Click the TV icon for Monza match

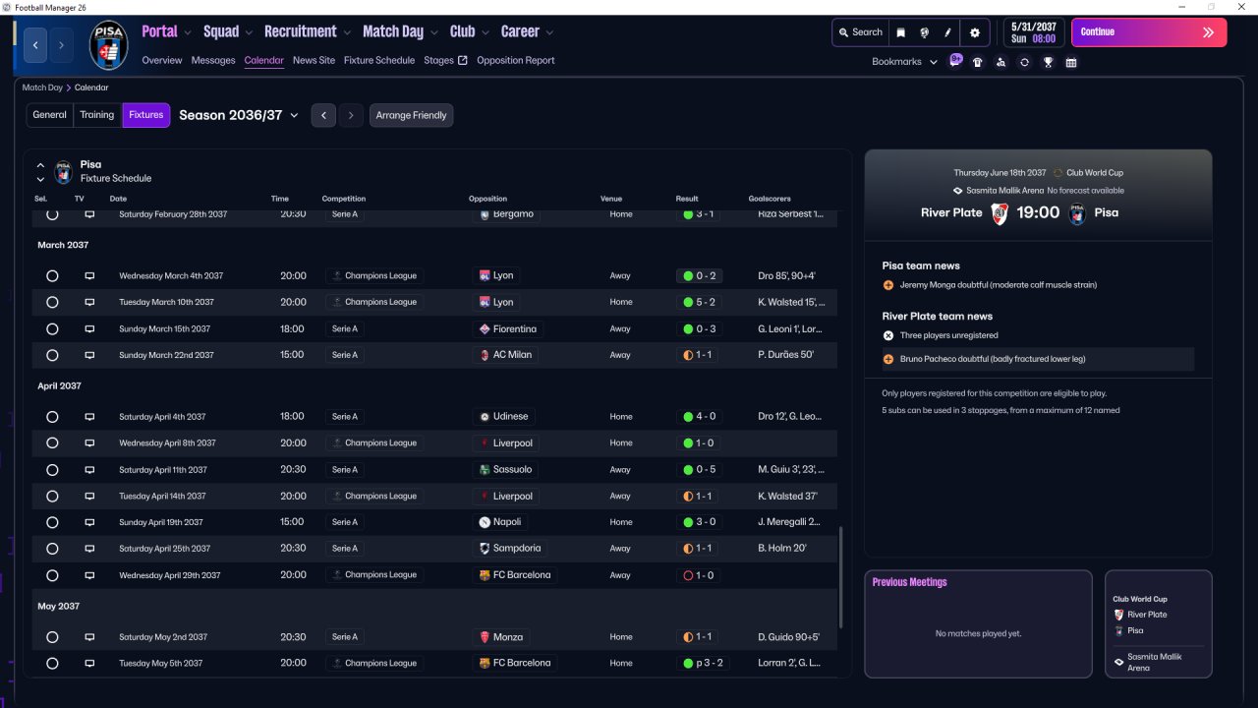tap(89, 637)
